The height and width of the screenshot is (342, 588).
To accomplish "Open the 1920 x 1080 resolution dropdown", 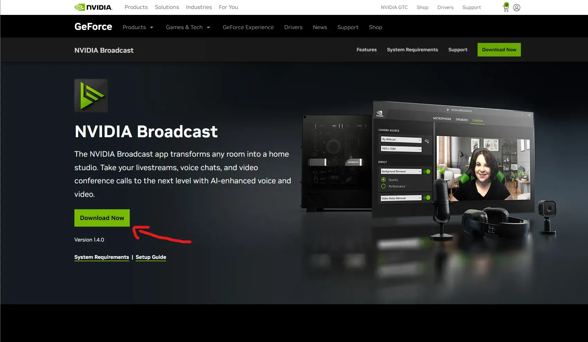I will click(x=401, y=149).
